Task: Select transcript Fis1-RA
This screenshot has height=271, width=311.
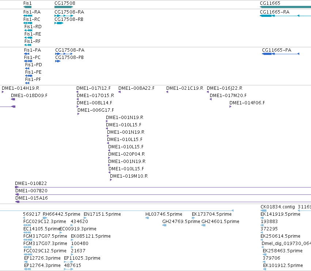Action: (32, 12)
